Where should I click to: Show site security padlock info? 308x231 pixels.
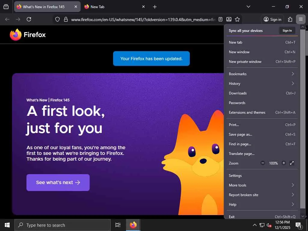66,19
